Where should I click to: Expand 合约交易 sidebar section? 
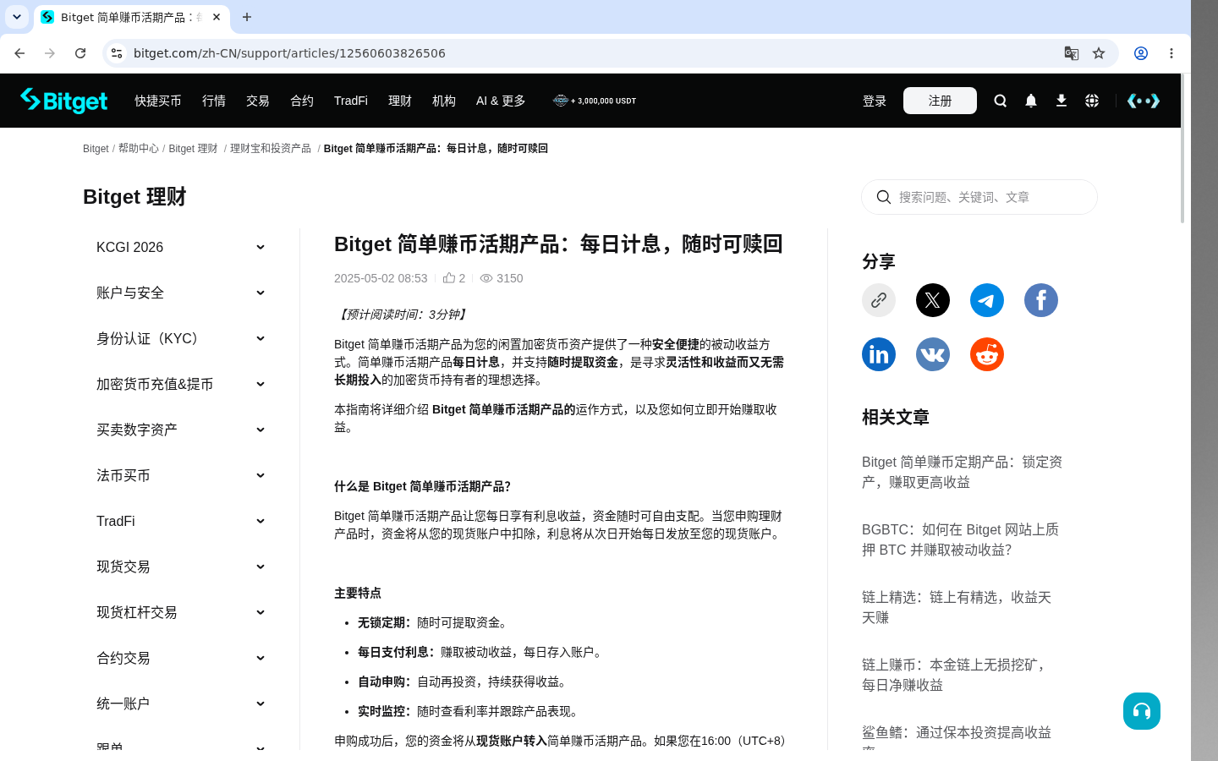click(x=181, y=658)
